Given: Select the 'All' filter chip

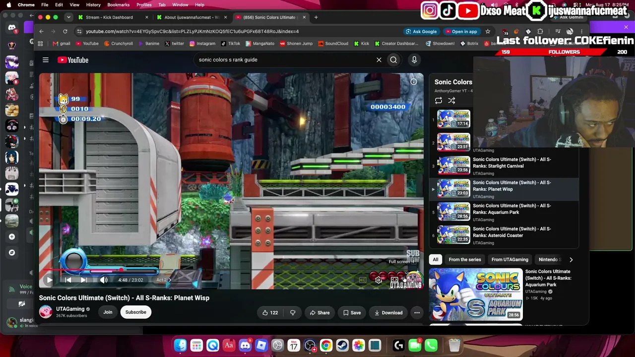Looking at the screenshot, I should point(436,260).
